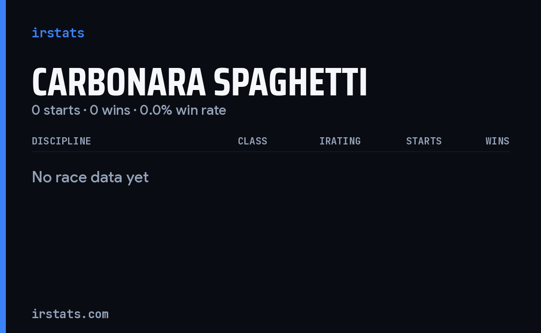The height and width of the screenshot is (333, 541).
Task: Sort by the CLASS column header
Action: [252, 141]
